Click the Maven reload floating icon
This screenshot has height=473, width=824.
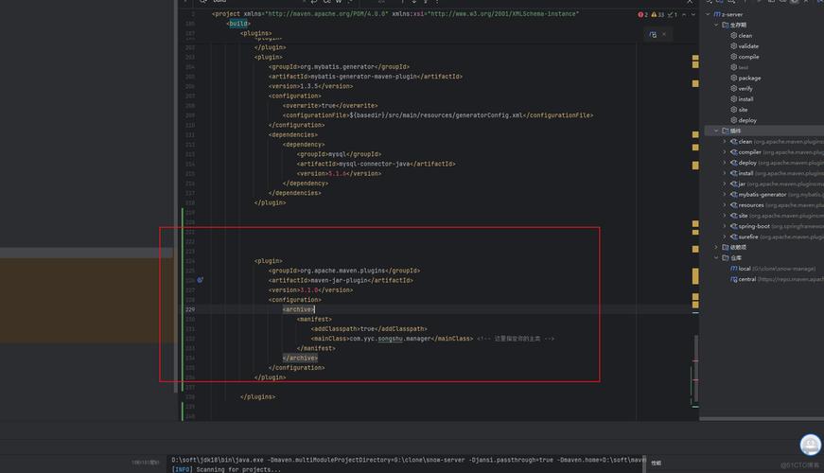pos(653,33)
